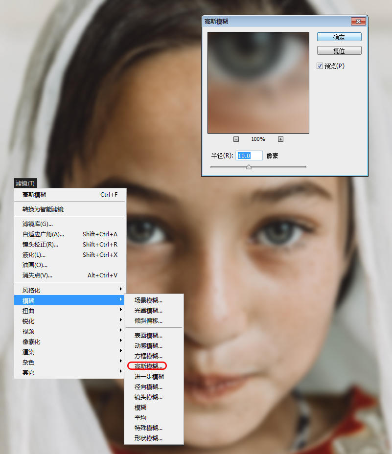The height and width of the screenshot is (454, 392).
Task: Select 高斯模糊 from the Blur submenu
Action: pos(148,365)
